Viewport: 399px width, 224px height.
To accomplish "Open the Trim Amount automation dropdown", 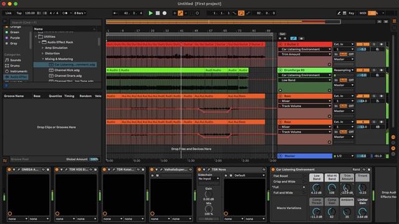I will [305, 54].
